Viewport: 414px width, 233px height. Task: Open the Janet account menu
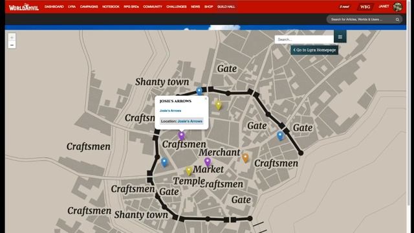click(384, 6)
